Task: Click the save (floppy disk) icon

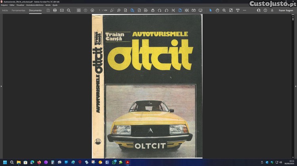Action: 48,10
